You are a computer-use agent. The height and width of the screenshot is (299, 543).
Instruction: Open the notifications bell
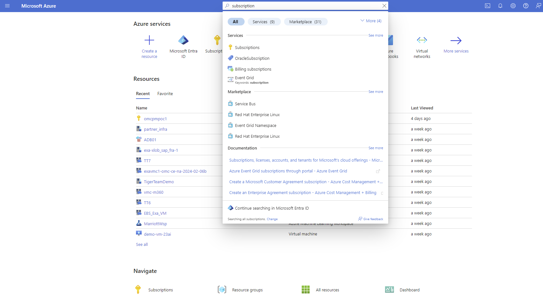coord(500,6)
